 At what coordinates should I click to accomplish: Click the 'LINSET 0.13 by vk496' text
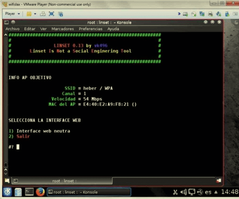tap(81, 46)
